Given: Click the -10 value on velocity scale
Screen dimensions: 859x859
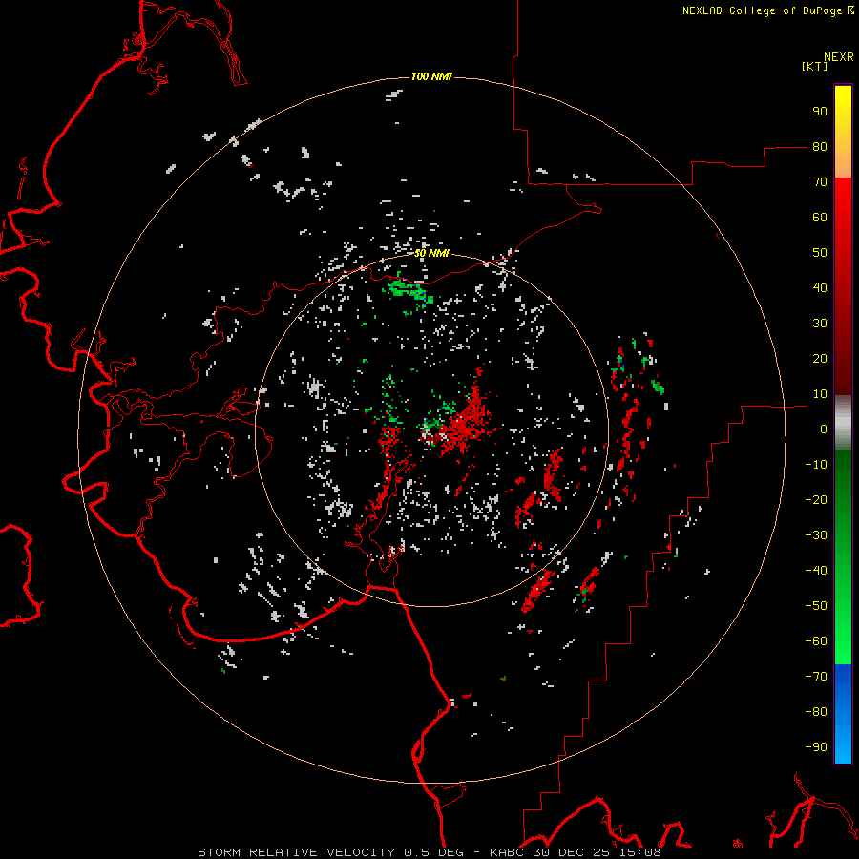Looking at the screenshot, I should 816,465.
